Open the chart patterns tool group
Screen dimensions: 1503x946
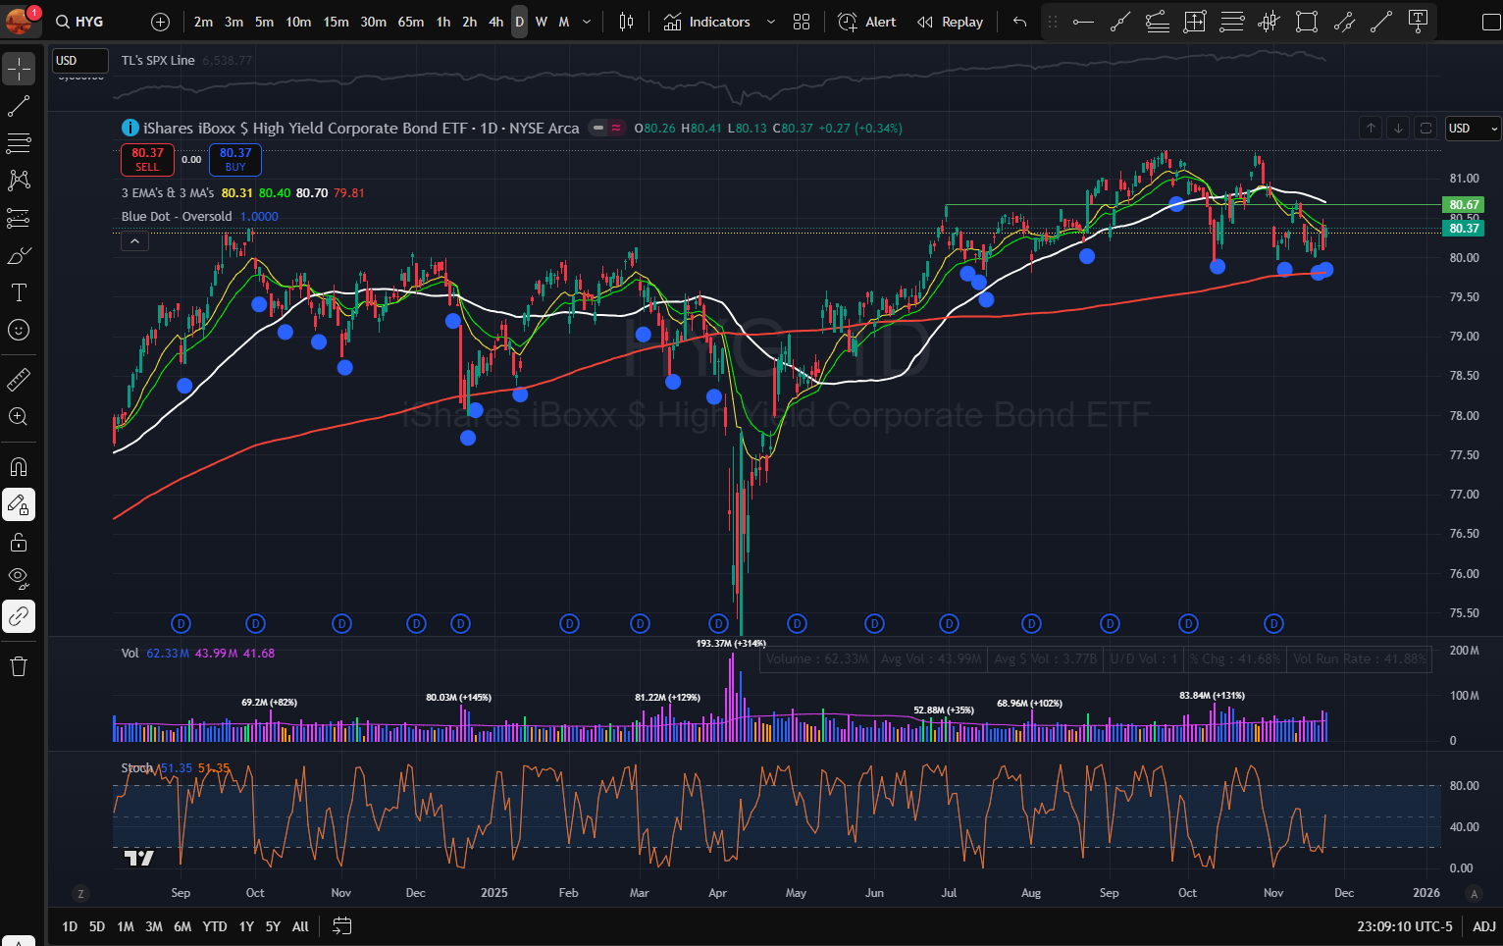click(x=19, y=181)
